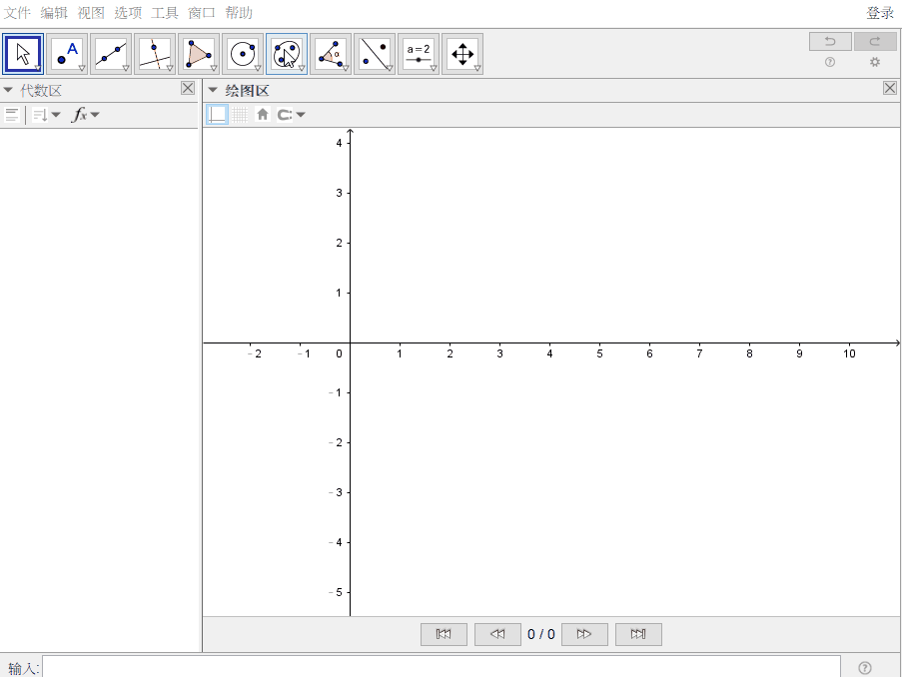Expand the Move tool submenu arrow
The image size is (902, 677).
pyautogui.click(x=38, y=69)
